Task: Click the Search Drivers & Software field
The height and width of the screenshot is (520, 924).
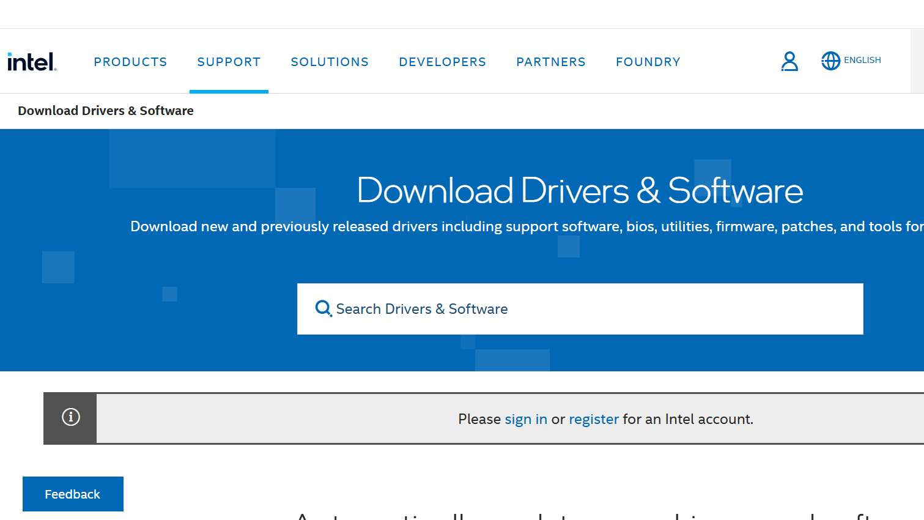Action: tap(580, 309)
